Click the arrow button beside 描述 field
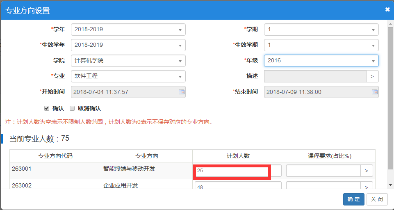 (x=372, y=76)
